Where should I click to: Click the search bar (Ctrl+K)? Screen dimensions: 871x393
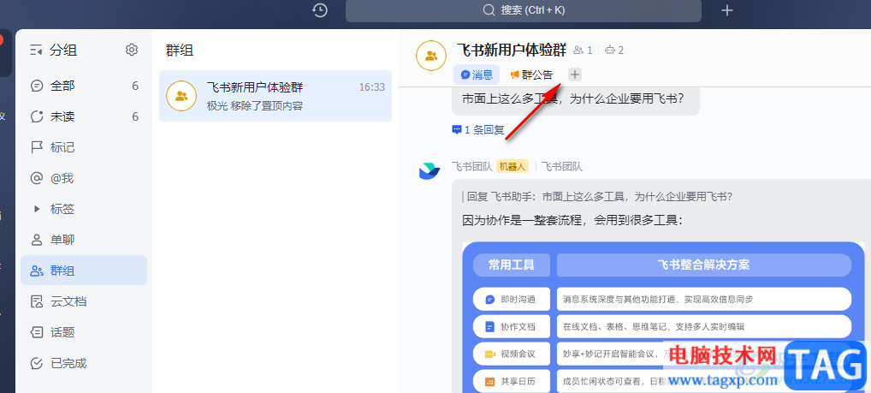tap(524, 10)
